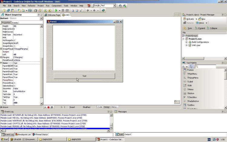Image resolution: width=227 pixels, height=142 pixels.
Task: Click the Step Over debug icon
Action: 77,10
